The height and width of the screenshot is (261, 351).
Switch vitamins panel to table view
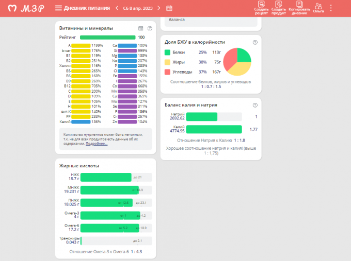pos(141,28)
